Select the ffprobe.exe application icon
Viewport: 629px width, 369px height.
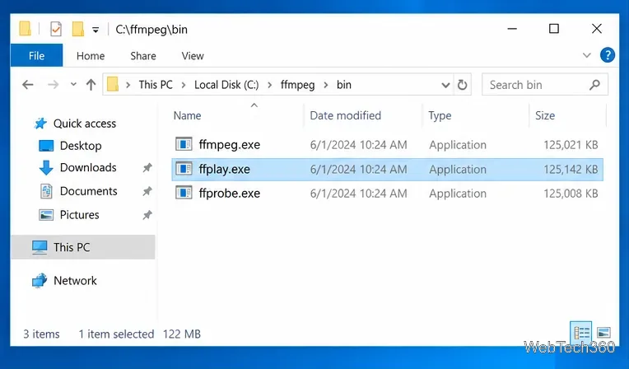click(x=184, y=193)
